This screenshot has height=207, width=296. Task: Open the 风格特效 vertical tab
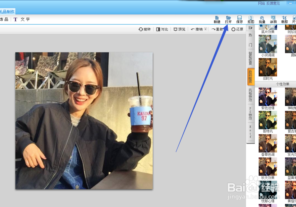pos(250,95)
